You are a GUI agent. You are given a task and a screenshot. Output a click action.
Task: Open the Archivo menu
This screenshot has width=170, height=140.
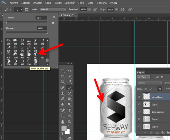tap(14, 3)
